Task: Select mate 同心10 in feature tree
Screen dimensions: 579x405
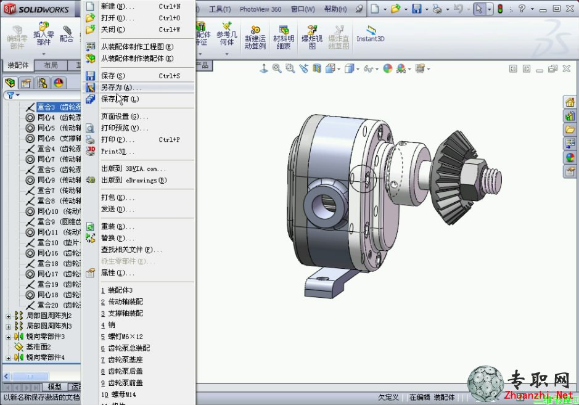Action: [53, 211]
